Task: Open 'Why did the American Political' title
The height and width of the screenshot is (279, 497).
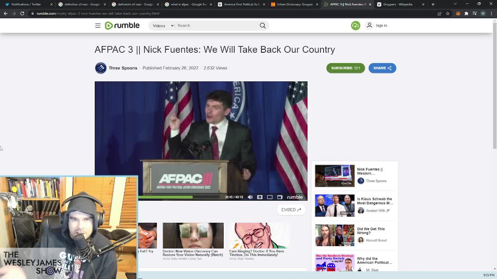Action: click(374, 260)
